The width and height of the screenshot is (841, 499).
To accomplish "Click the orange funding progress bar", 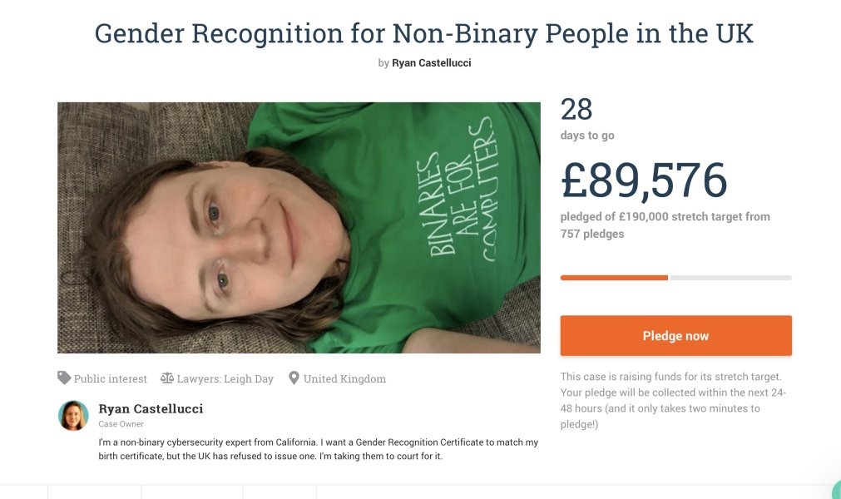I will 614,278.
